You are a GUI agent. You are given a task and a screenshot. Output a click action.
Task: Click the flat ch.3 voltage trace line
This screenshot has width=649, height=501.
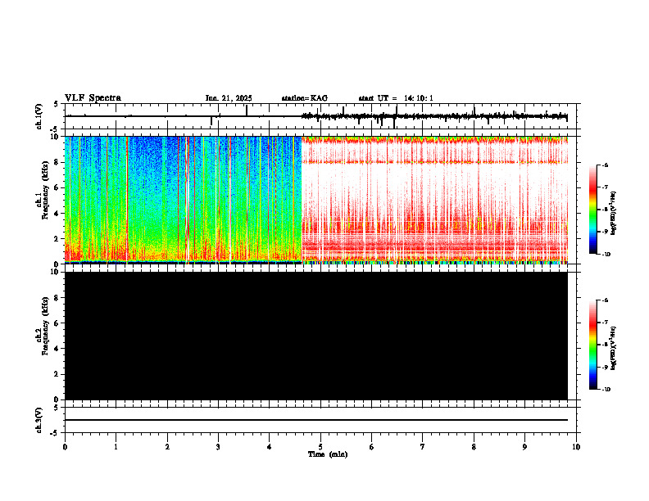pyautogui.click(x=316, y=420)
